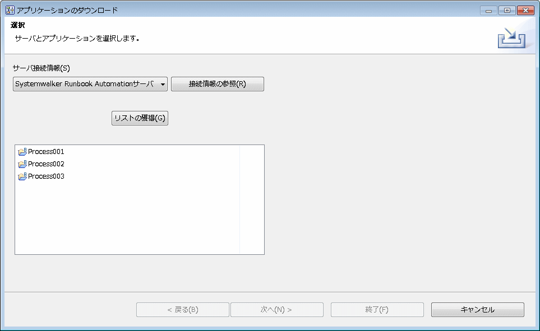540x331 pixels.
Task: Select the Process002 folder icon
Action: point(22,164)
